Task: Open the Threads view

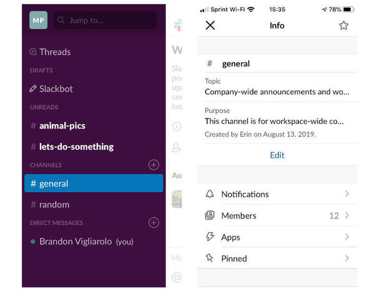Action: coord(54,52)
